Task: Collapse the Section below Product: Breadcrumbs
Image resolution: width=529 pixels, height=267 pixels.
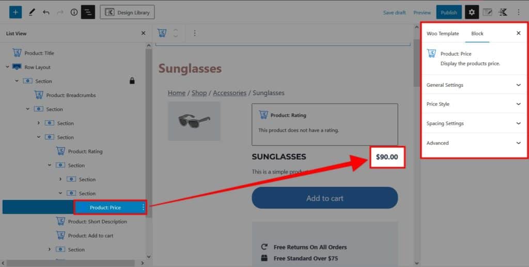Action: pyautogui.click(x=28, y=109)
